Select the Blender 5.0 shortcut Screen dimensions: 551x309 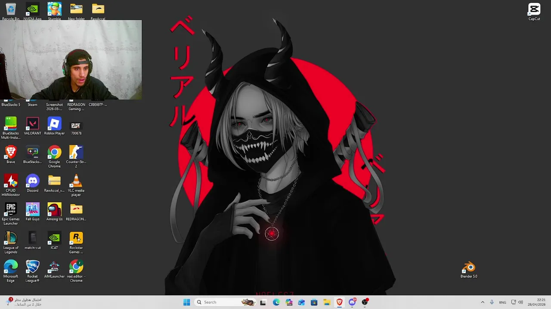tap(469, 270)
